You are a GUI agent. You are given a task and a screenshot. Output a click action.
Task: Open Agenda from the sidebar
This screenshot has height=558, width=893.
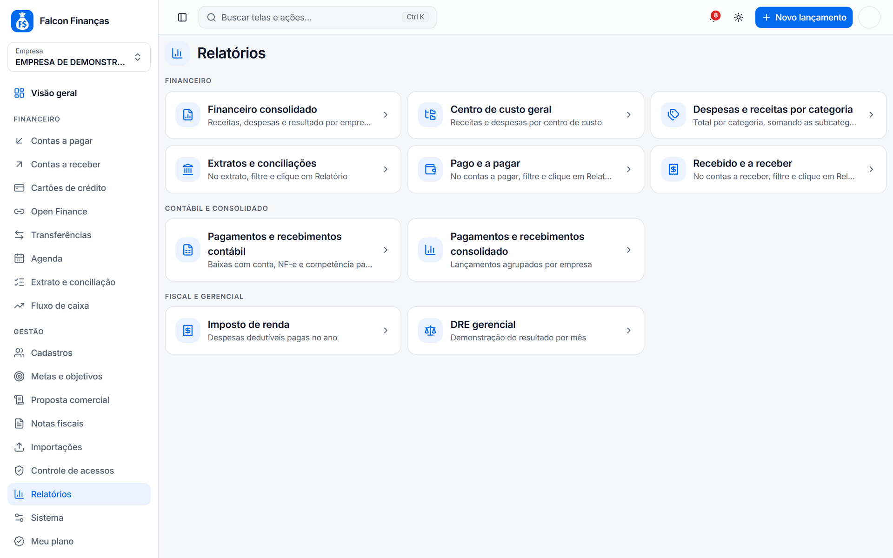79,259
